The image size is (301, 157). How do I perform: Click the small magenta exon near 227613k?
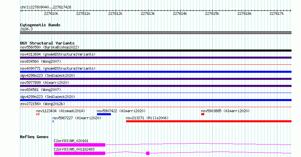[x=148, y=153]
